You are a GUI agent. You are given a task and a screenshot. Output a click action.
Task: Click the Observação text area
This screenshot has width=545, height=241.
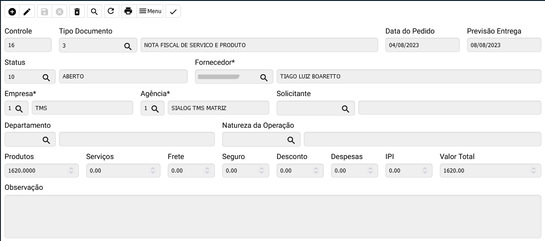(x=272, y=217)
